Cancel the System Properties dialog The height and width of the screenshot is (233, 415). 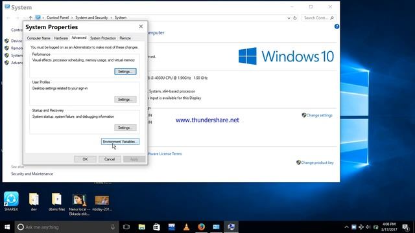110,159
